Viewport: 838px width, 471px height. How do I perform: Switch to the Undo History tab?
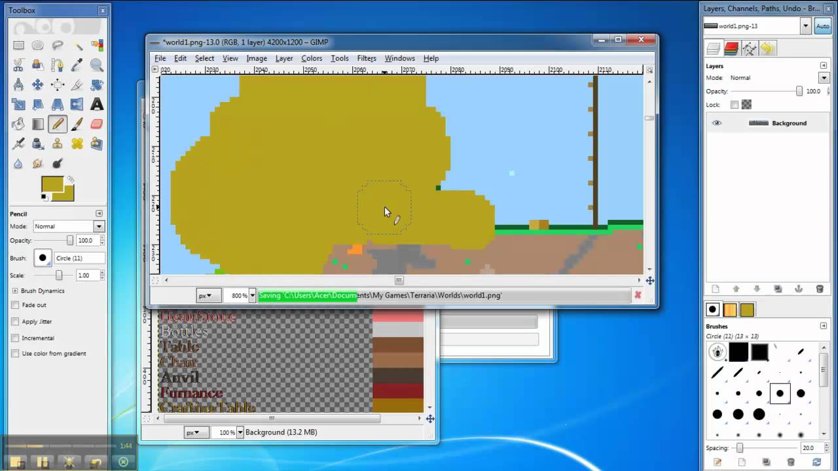click(767, 48)
